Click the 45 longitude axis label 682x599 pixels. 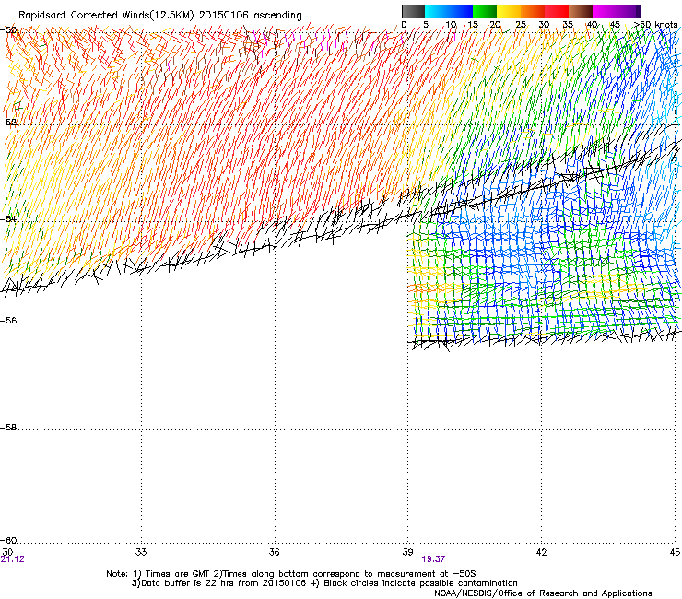[x=675, y=552]
